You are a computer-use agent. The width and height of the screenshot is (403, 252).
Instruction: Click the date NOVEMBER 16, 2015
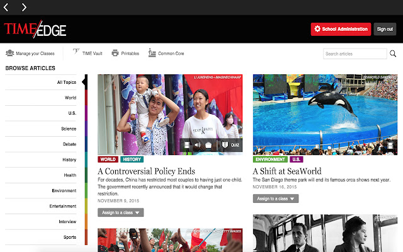click(275, 187)
